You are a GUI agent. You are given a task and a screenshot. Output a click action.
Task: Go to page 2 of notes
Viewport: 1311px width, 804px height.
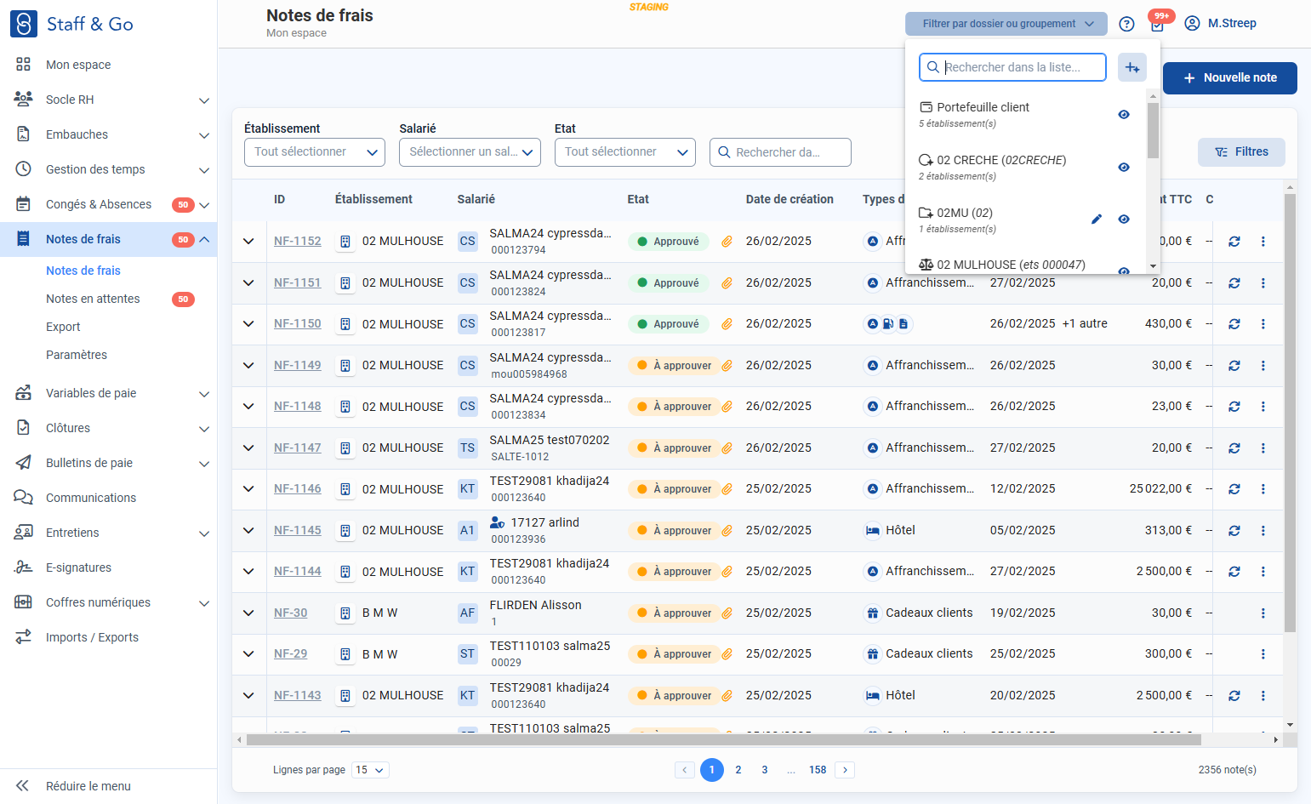[x=738, y=770]
